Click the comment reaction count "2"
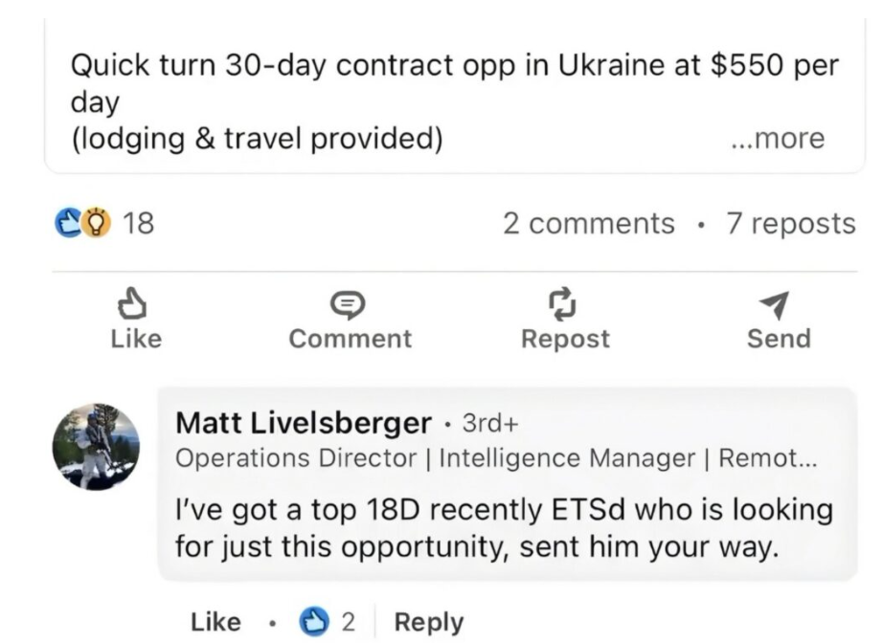 [349, 621]
